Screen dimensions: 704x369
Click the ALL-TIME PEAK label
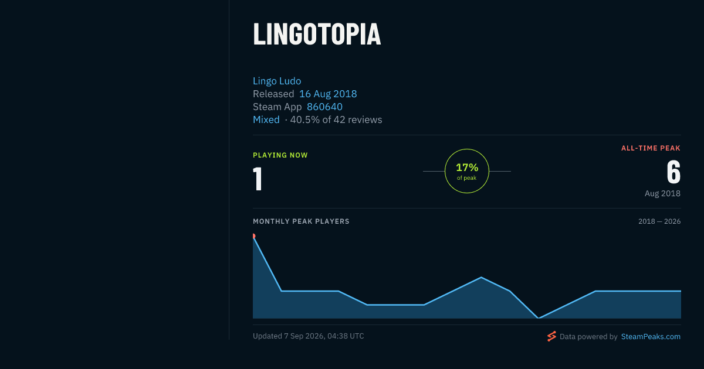[x=651, y=149]
